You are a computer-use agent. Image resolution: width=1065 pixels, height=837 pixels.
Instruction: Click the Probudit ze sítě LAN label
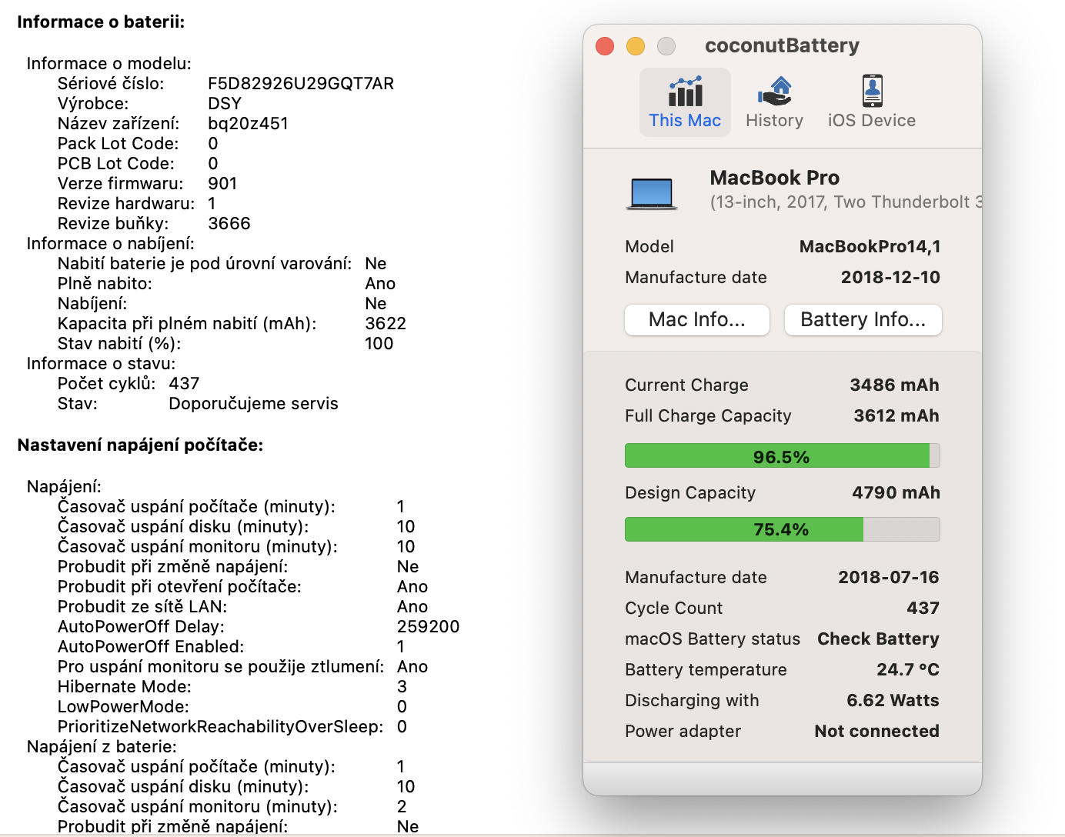tap(142, 606)
